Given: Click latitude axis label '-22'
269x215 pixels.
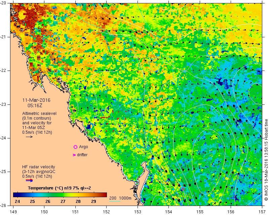Looking at the screenshot, I should point(4,71).
